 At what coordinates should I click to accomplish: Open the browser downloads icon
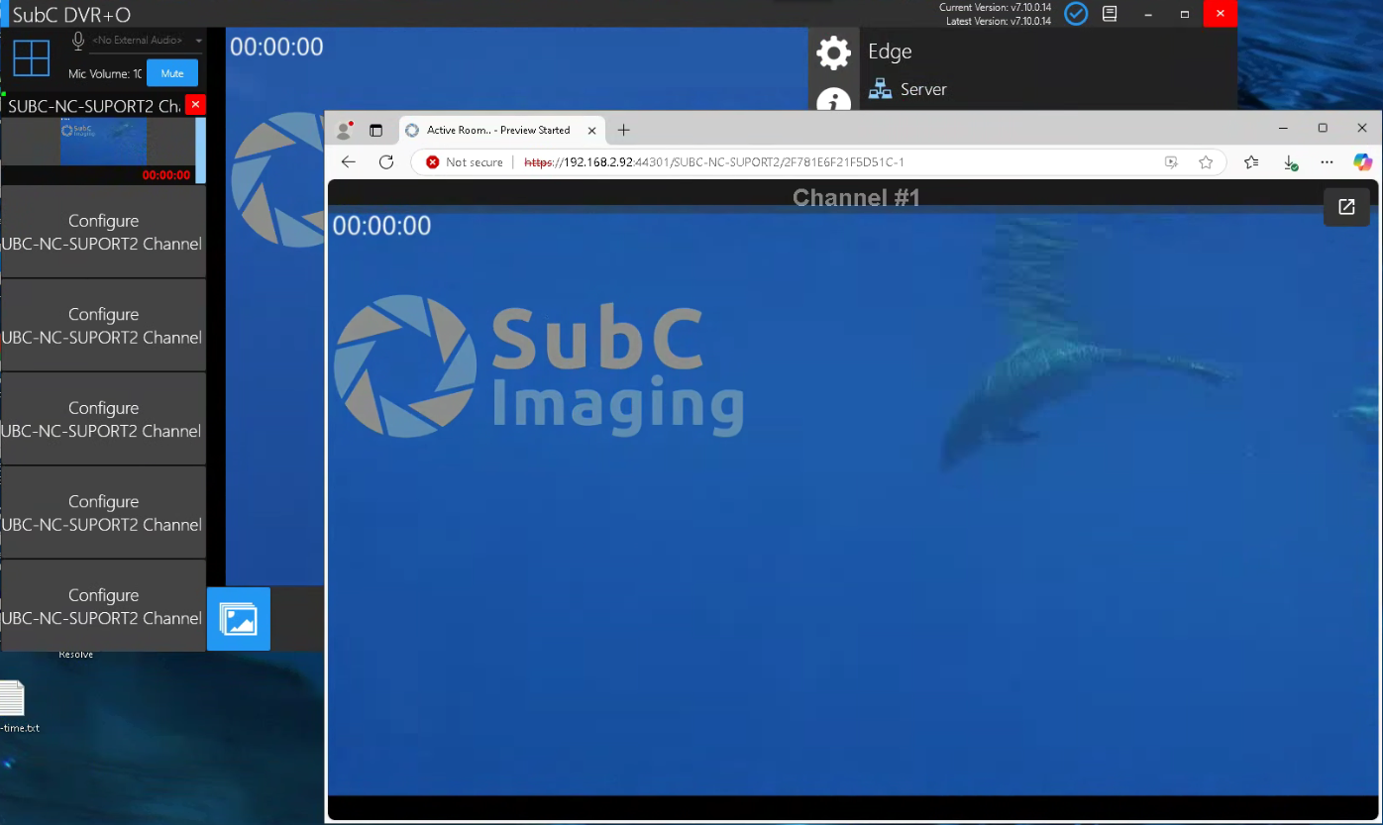coord(1290,162)
